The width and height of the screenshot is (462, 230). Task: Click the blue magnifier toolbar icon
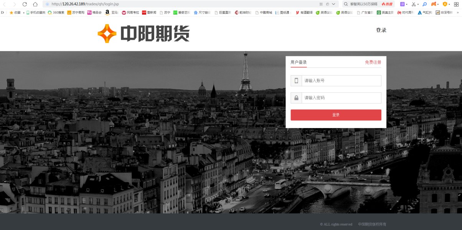[x=424, y=4]
